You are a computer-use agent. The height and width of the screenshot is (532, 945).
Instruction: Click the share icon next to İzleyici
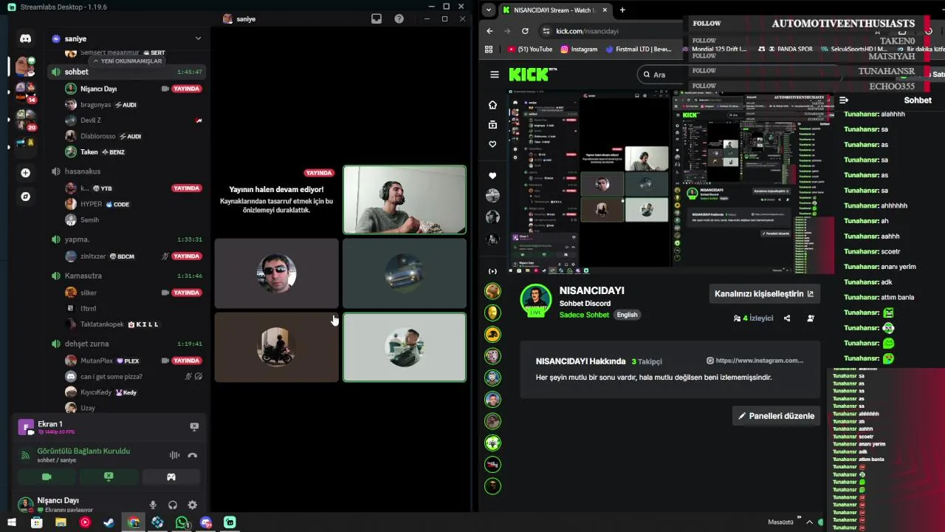[787, 318]
